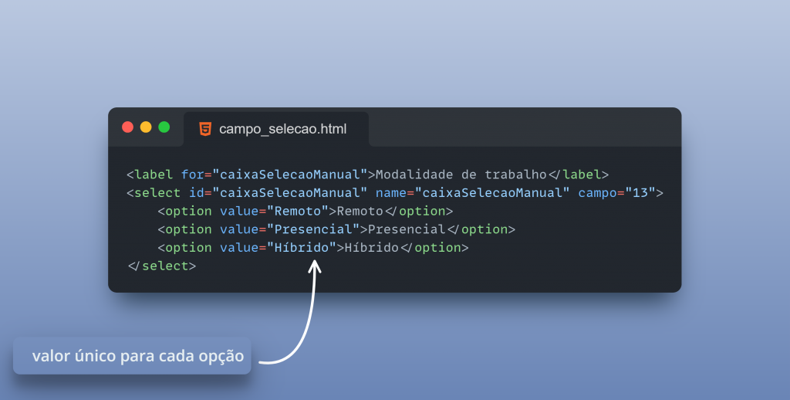Click the closing label tag
The width and height of the screenshot is (790, 400).
579,175
